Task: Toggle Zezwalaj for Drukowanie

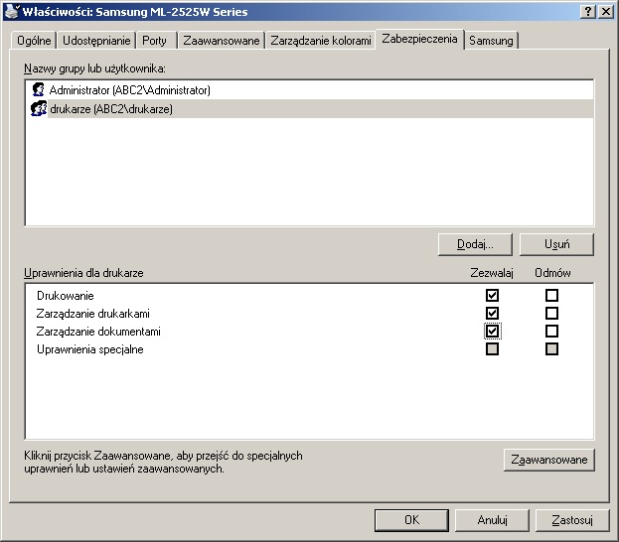Action: pyautogui.click(x=492, y=295)
